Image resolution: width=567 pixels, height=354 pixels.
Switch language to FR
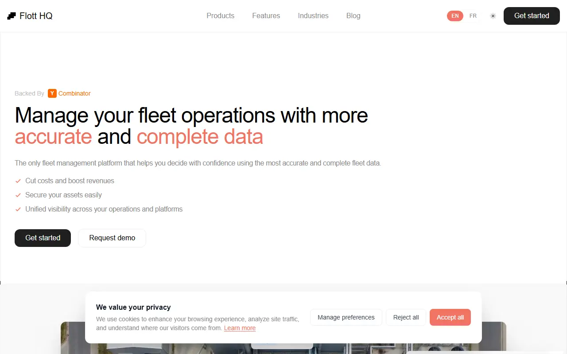[473, 16]
